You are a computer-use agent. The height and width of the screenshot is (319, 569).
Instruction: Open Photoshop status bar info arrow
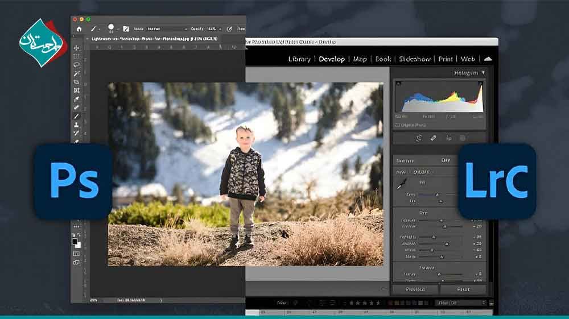point(161,300)
